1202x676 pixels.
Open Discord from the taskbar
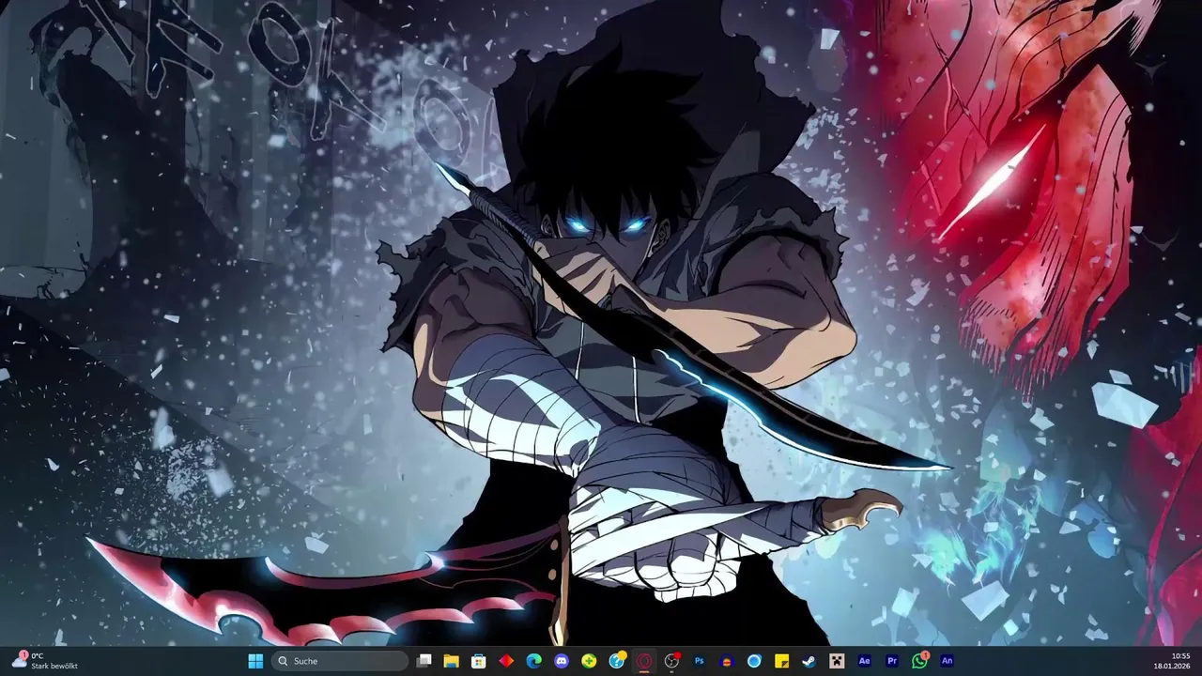click(x=562, y=661)
